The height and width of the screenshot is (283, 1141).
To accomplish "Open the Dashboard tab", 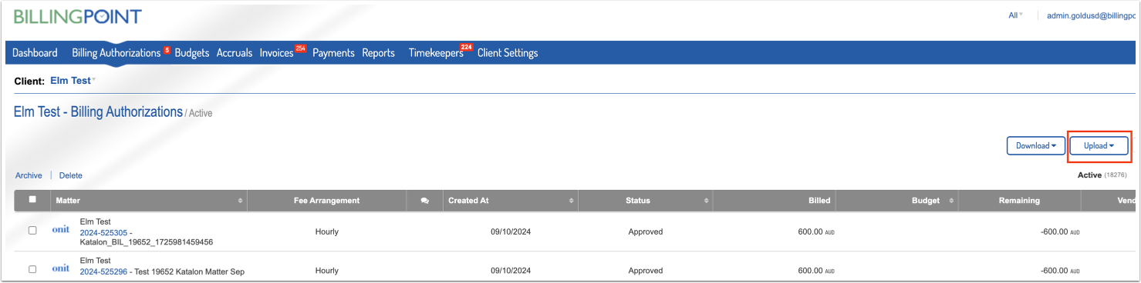I will (x=35, y=53).
